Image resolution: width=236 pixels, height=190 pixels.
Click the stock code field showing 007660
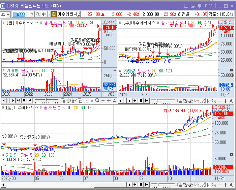tap(21, 14)
